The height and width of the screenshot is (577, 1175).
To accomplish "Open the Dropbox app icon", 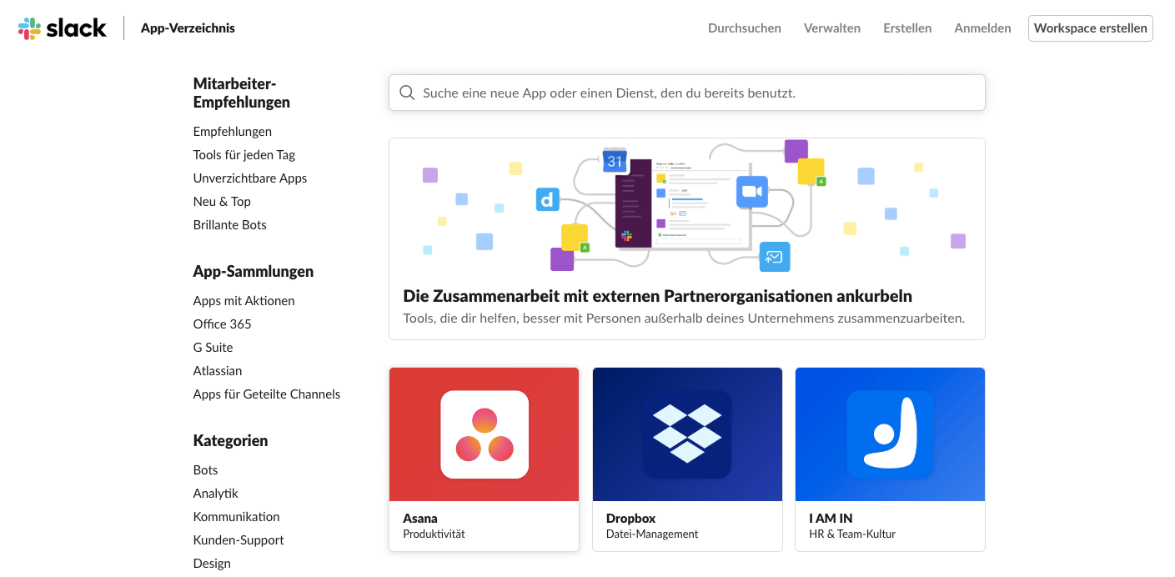I will (x=687, y=434).
